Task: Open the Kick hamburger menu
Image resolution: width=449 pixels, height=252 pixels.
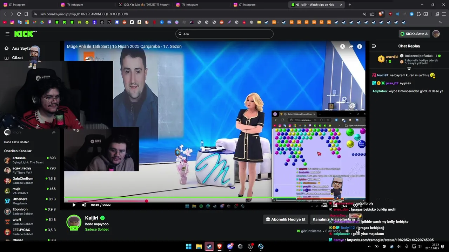Action: [x=7, y=34]
